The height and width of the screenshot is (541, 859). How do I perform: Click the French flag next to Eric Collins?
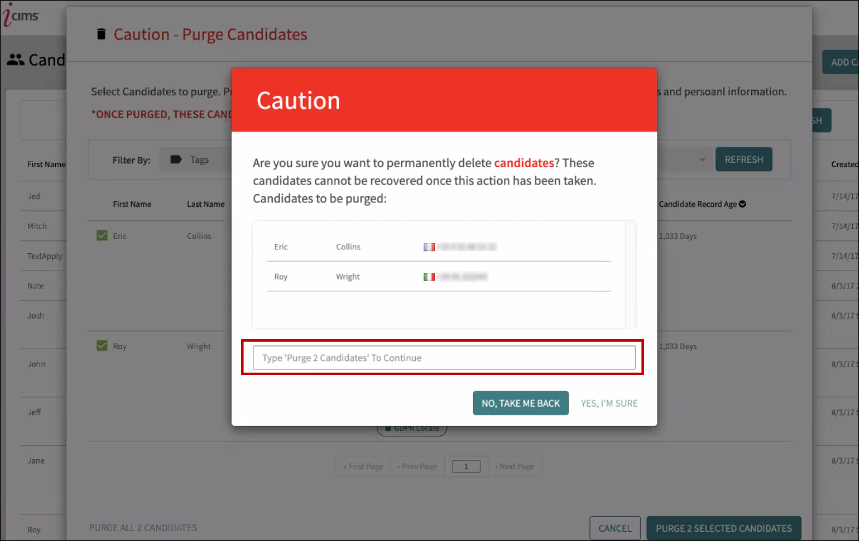click(429, 247)
